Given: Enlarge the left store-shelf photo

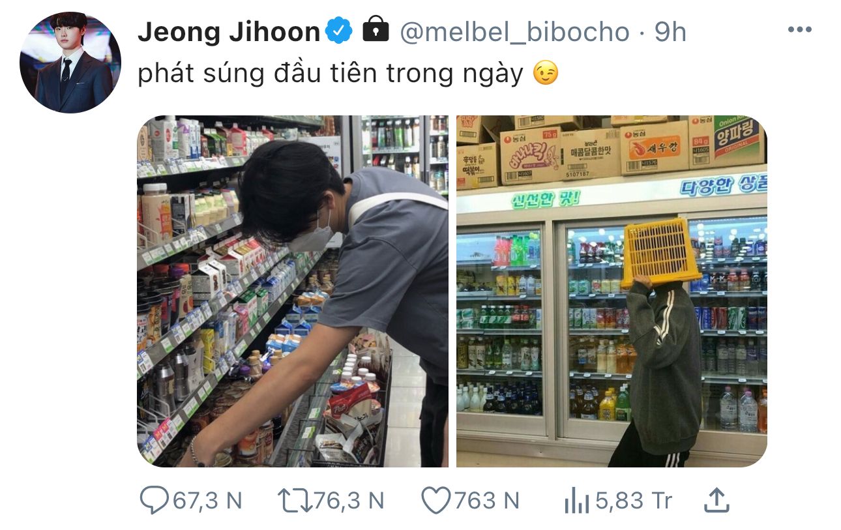Looking at the screenshot, I should tap(293, 291).
